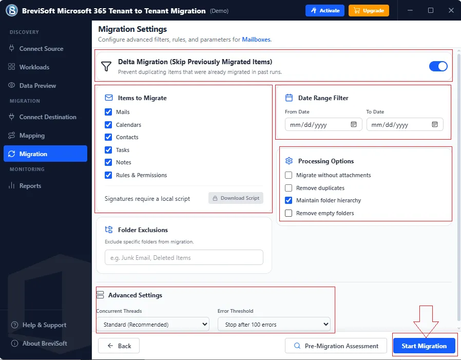Click the Workloads grid icon
Screen dimensions: 461x360
click(11, 67)
